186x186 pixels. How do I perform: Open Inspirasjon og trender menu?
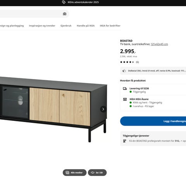[x=42, y=26]
